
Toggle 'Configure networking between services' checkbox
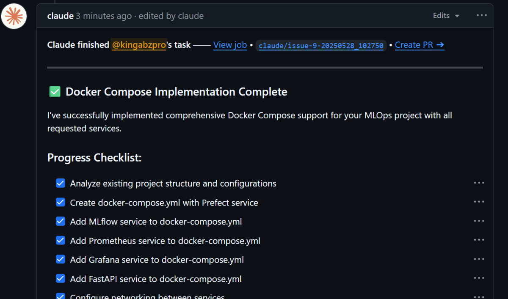(61, 296)
